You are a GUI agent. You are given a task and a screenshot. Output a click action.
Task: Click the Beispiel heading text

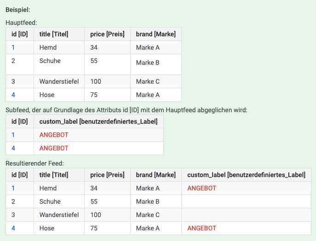[x=18, y=10]
